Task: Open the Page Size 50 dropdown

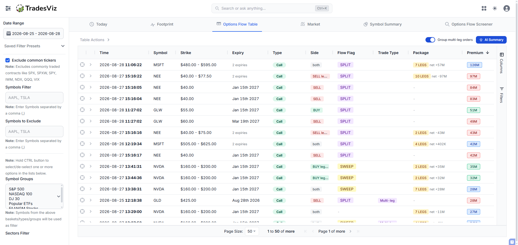Action: click(252, 231)
